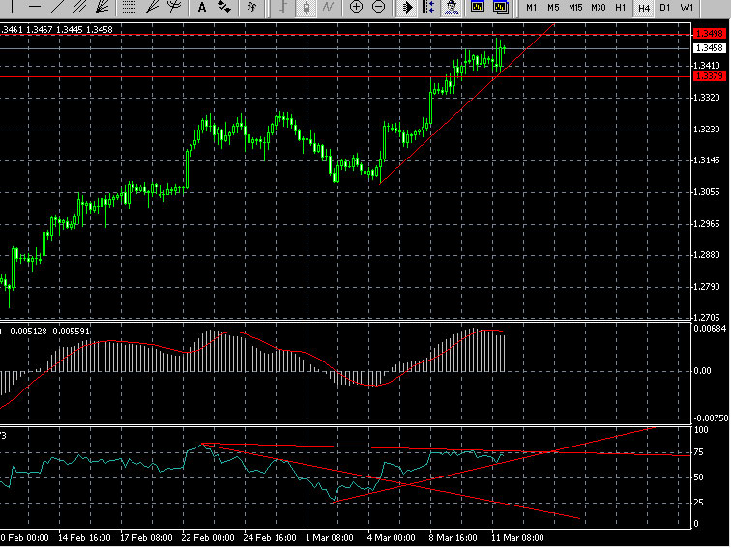The height and width of the screenshot is (548, 731).
Task: Click the zoom in magnifier
Action: 356,7
